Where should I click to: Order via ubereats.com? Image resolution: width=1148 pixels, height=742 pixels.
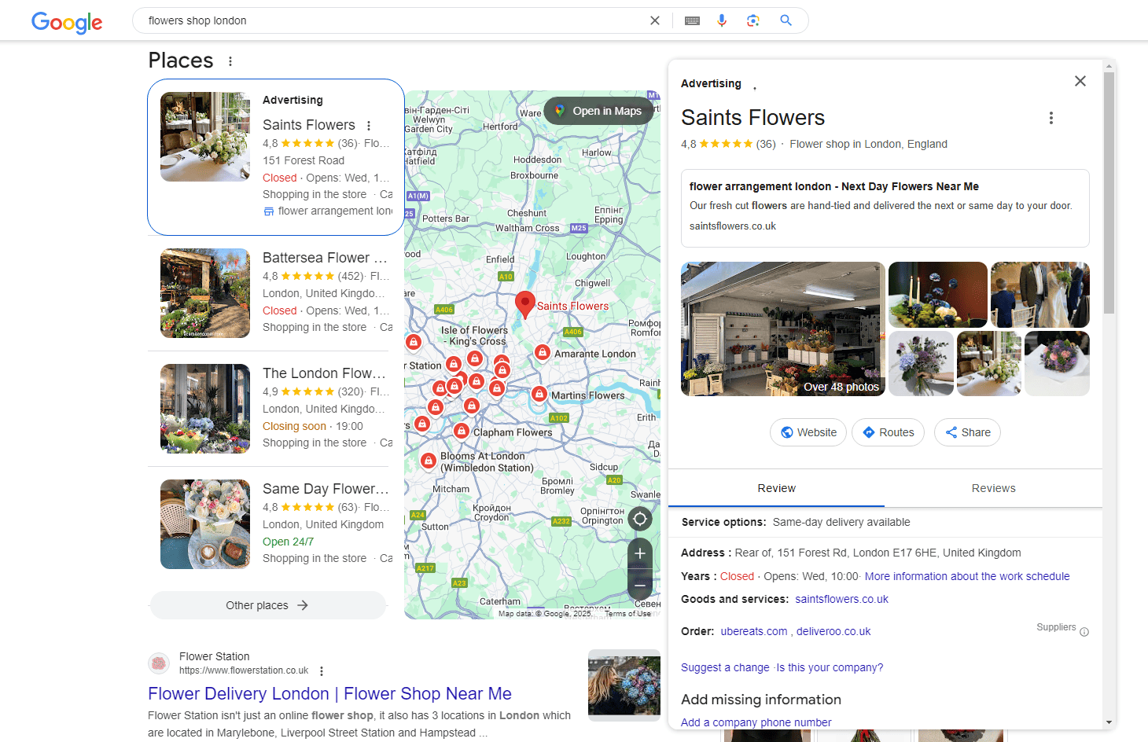point(753,631)
